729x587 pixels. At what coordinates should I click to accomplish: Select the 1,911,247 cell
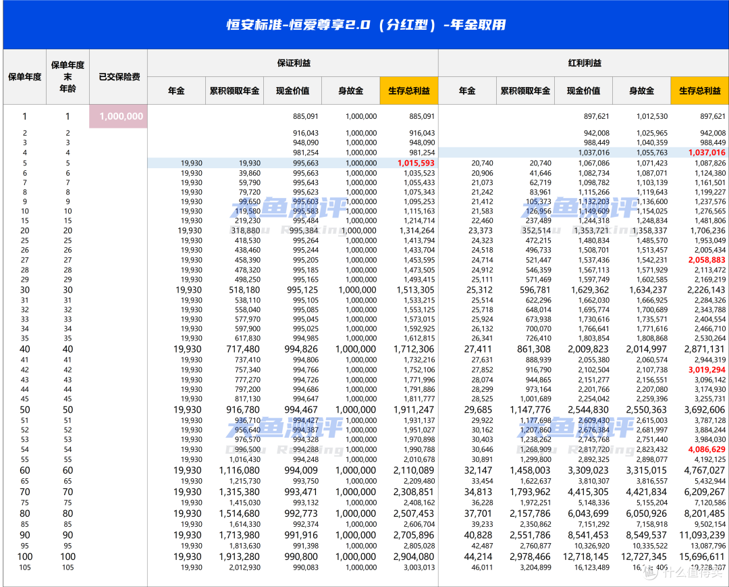[x=414, y=410]
